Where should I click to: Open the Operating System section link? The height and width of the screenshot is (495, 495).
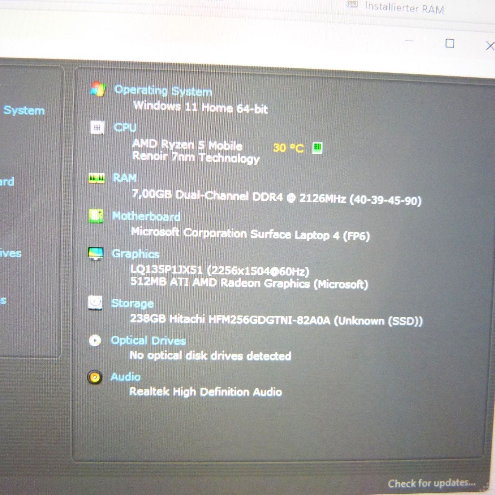(163, 91)
